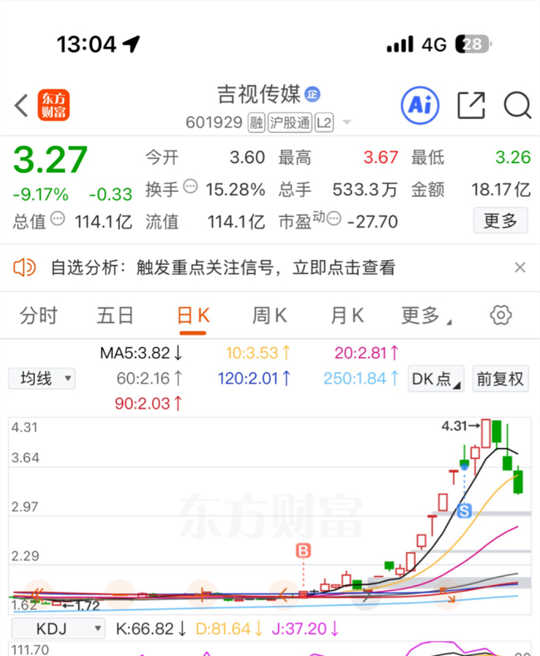Tap the 融 tag badge
This screenshot has height=656, width=540.
click(256, 122)
